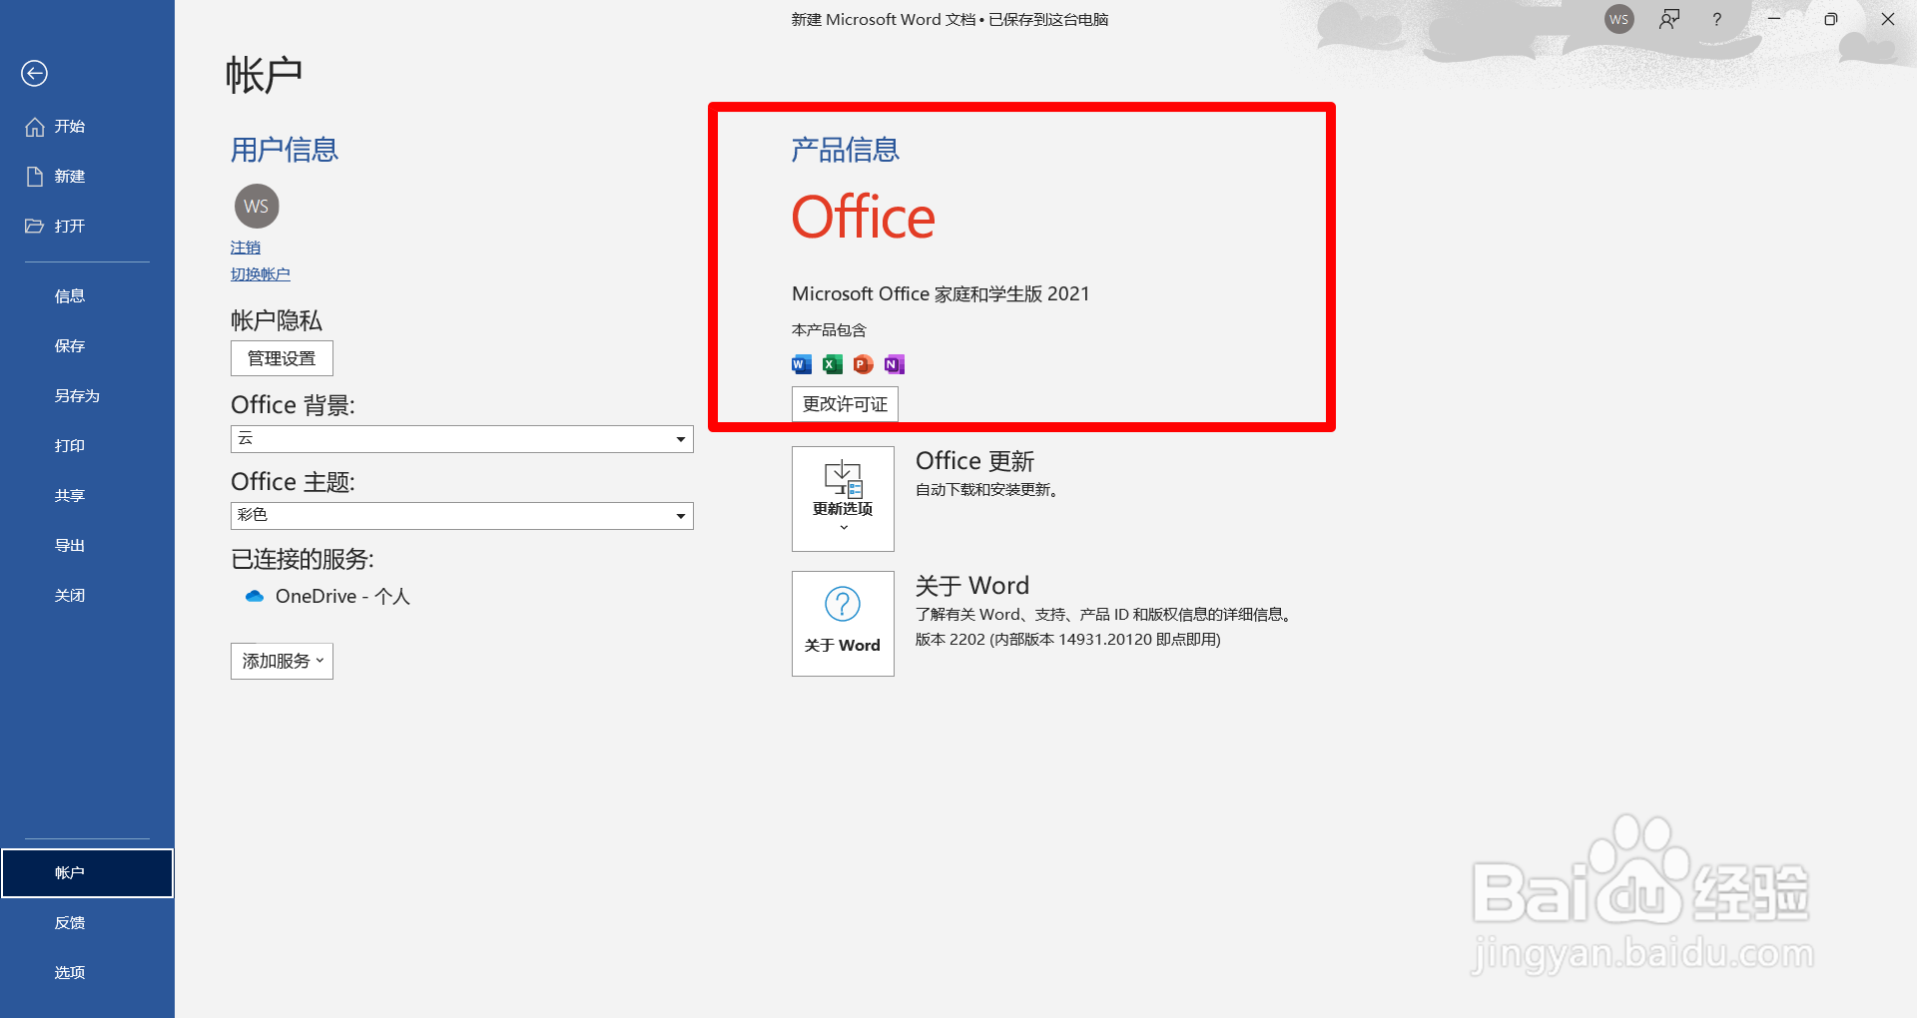Viewport: 1917px width, 1018px height.
Task: Click 关闭 in the sidebar
Action: tap(87, 596)
